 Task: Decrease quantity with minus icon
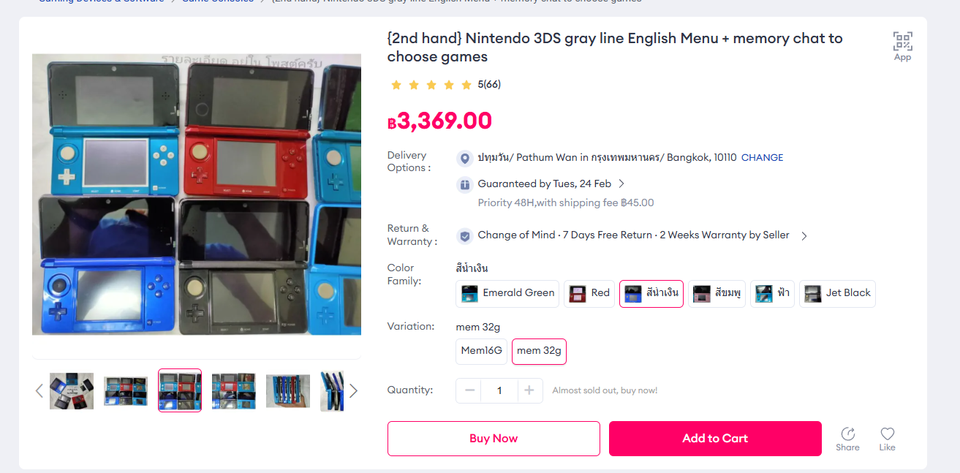click(x=469, y=390)
